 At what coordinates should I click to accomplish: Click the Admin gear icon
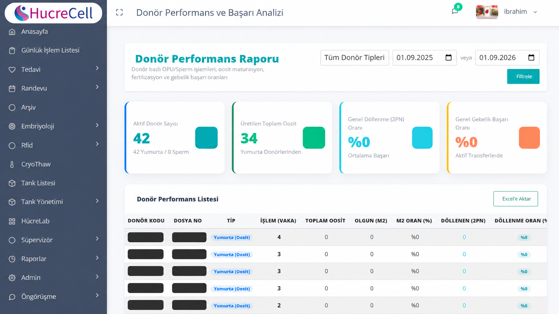click(12, 278)
